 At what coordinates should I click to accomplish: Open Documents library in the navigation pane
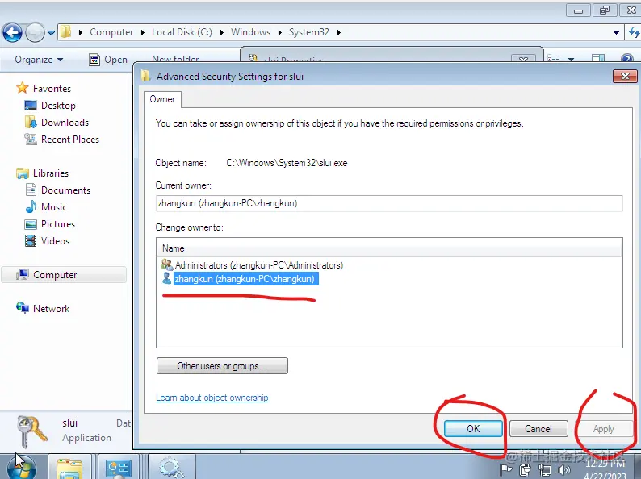(x=66, y=190)
